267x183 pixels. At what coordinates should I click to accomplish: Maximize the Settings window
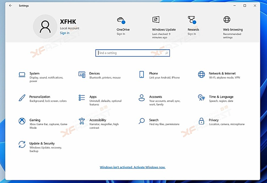pos(245,6)
